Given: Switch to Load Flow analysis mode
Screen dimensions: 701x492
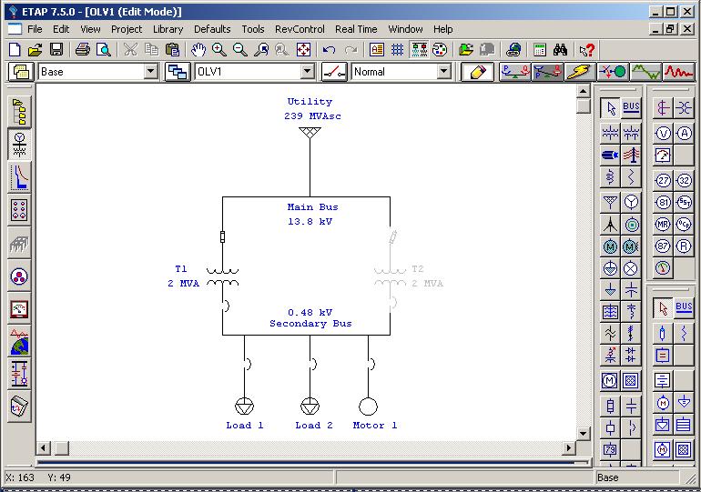Looking at the screenshot, I should [515, 72].
